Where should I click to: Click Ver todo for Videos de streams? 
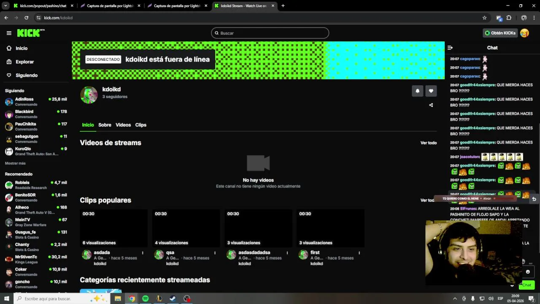coord(428,143)
